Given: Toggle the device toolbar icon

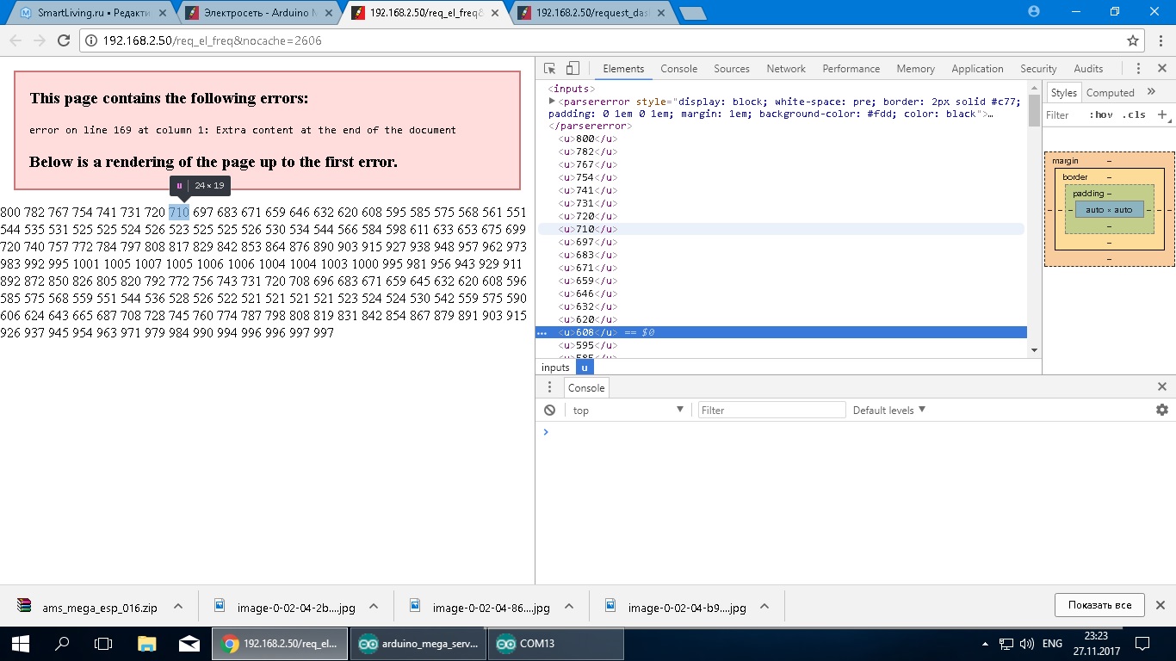Looking at the screenshot, I should pos(573,69).
